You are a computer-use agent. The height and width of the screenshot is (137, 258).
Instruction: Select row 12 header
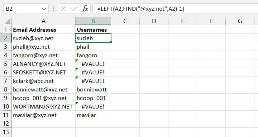pyautogui.click(x=6, y=123)
